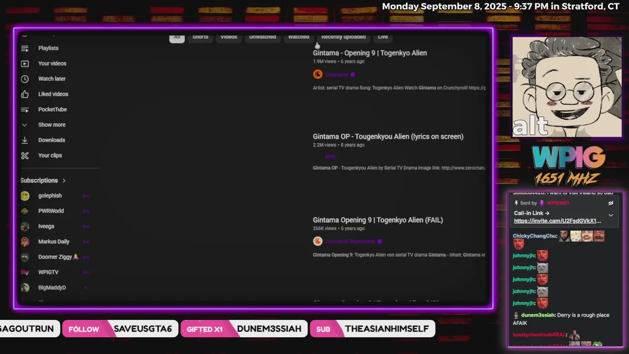Click the WPIG1651 username in pinned message

(558, 203)
